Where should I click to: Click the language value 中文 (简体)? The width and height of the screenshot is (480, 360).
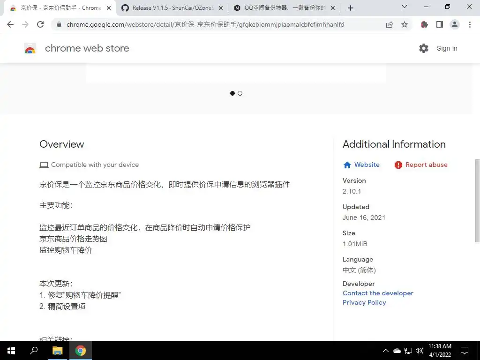click(359, 270)
